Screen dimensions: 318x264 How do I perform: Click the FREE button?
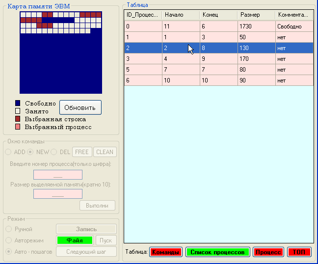coord(82,152)
